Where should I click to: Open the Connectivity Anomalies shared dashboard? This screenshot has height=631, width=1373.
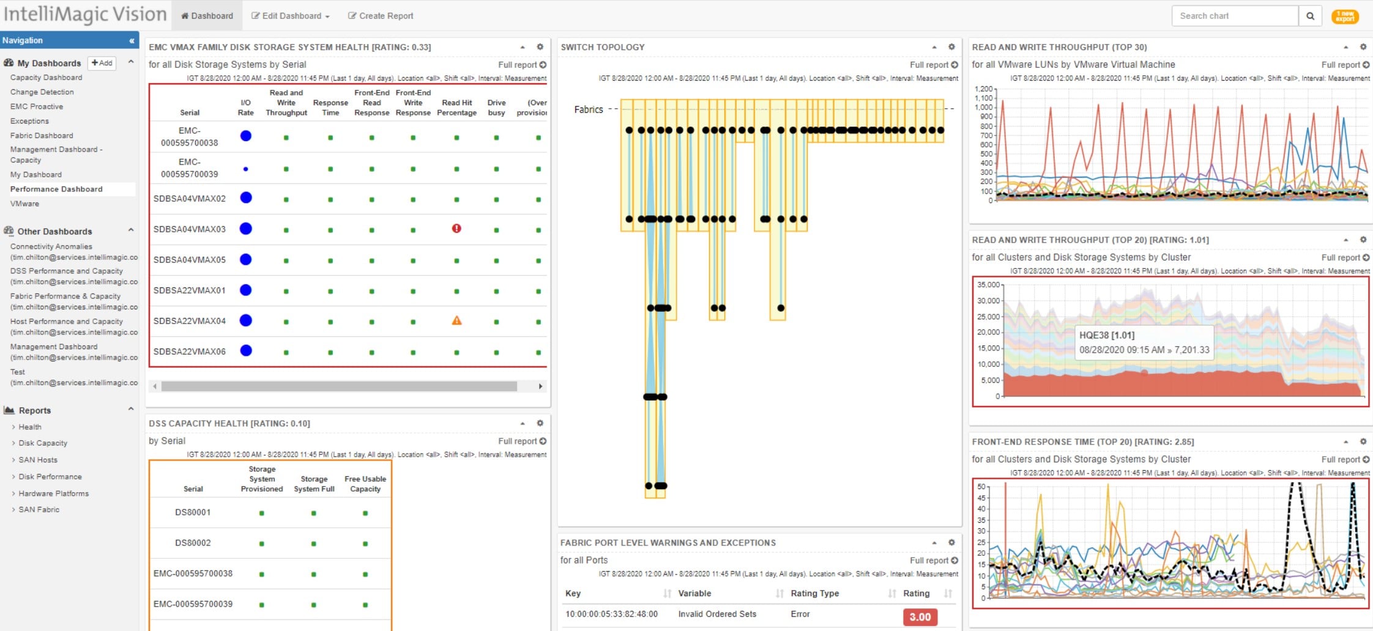(74, 252)
